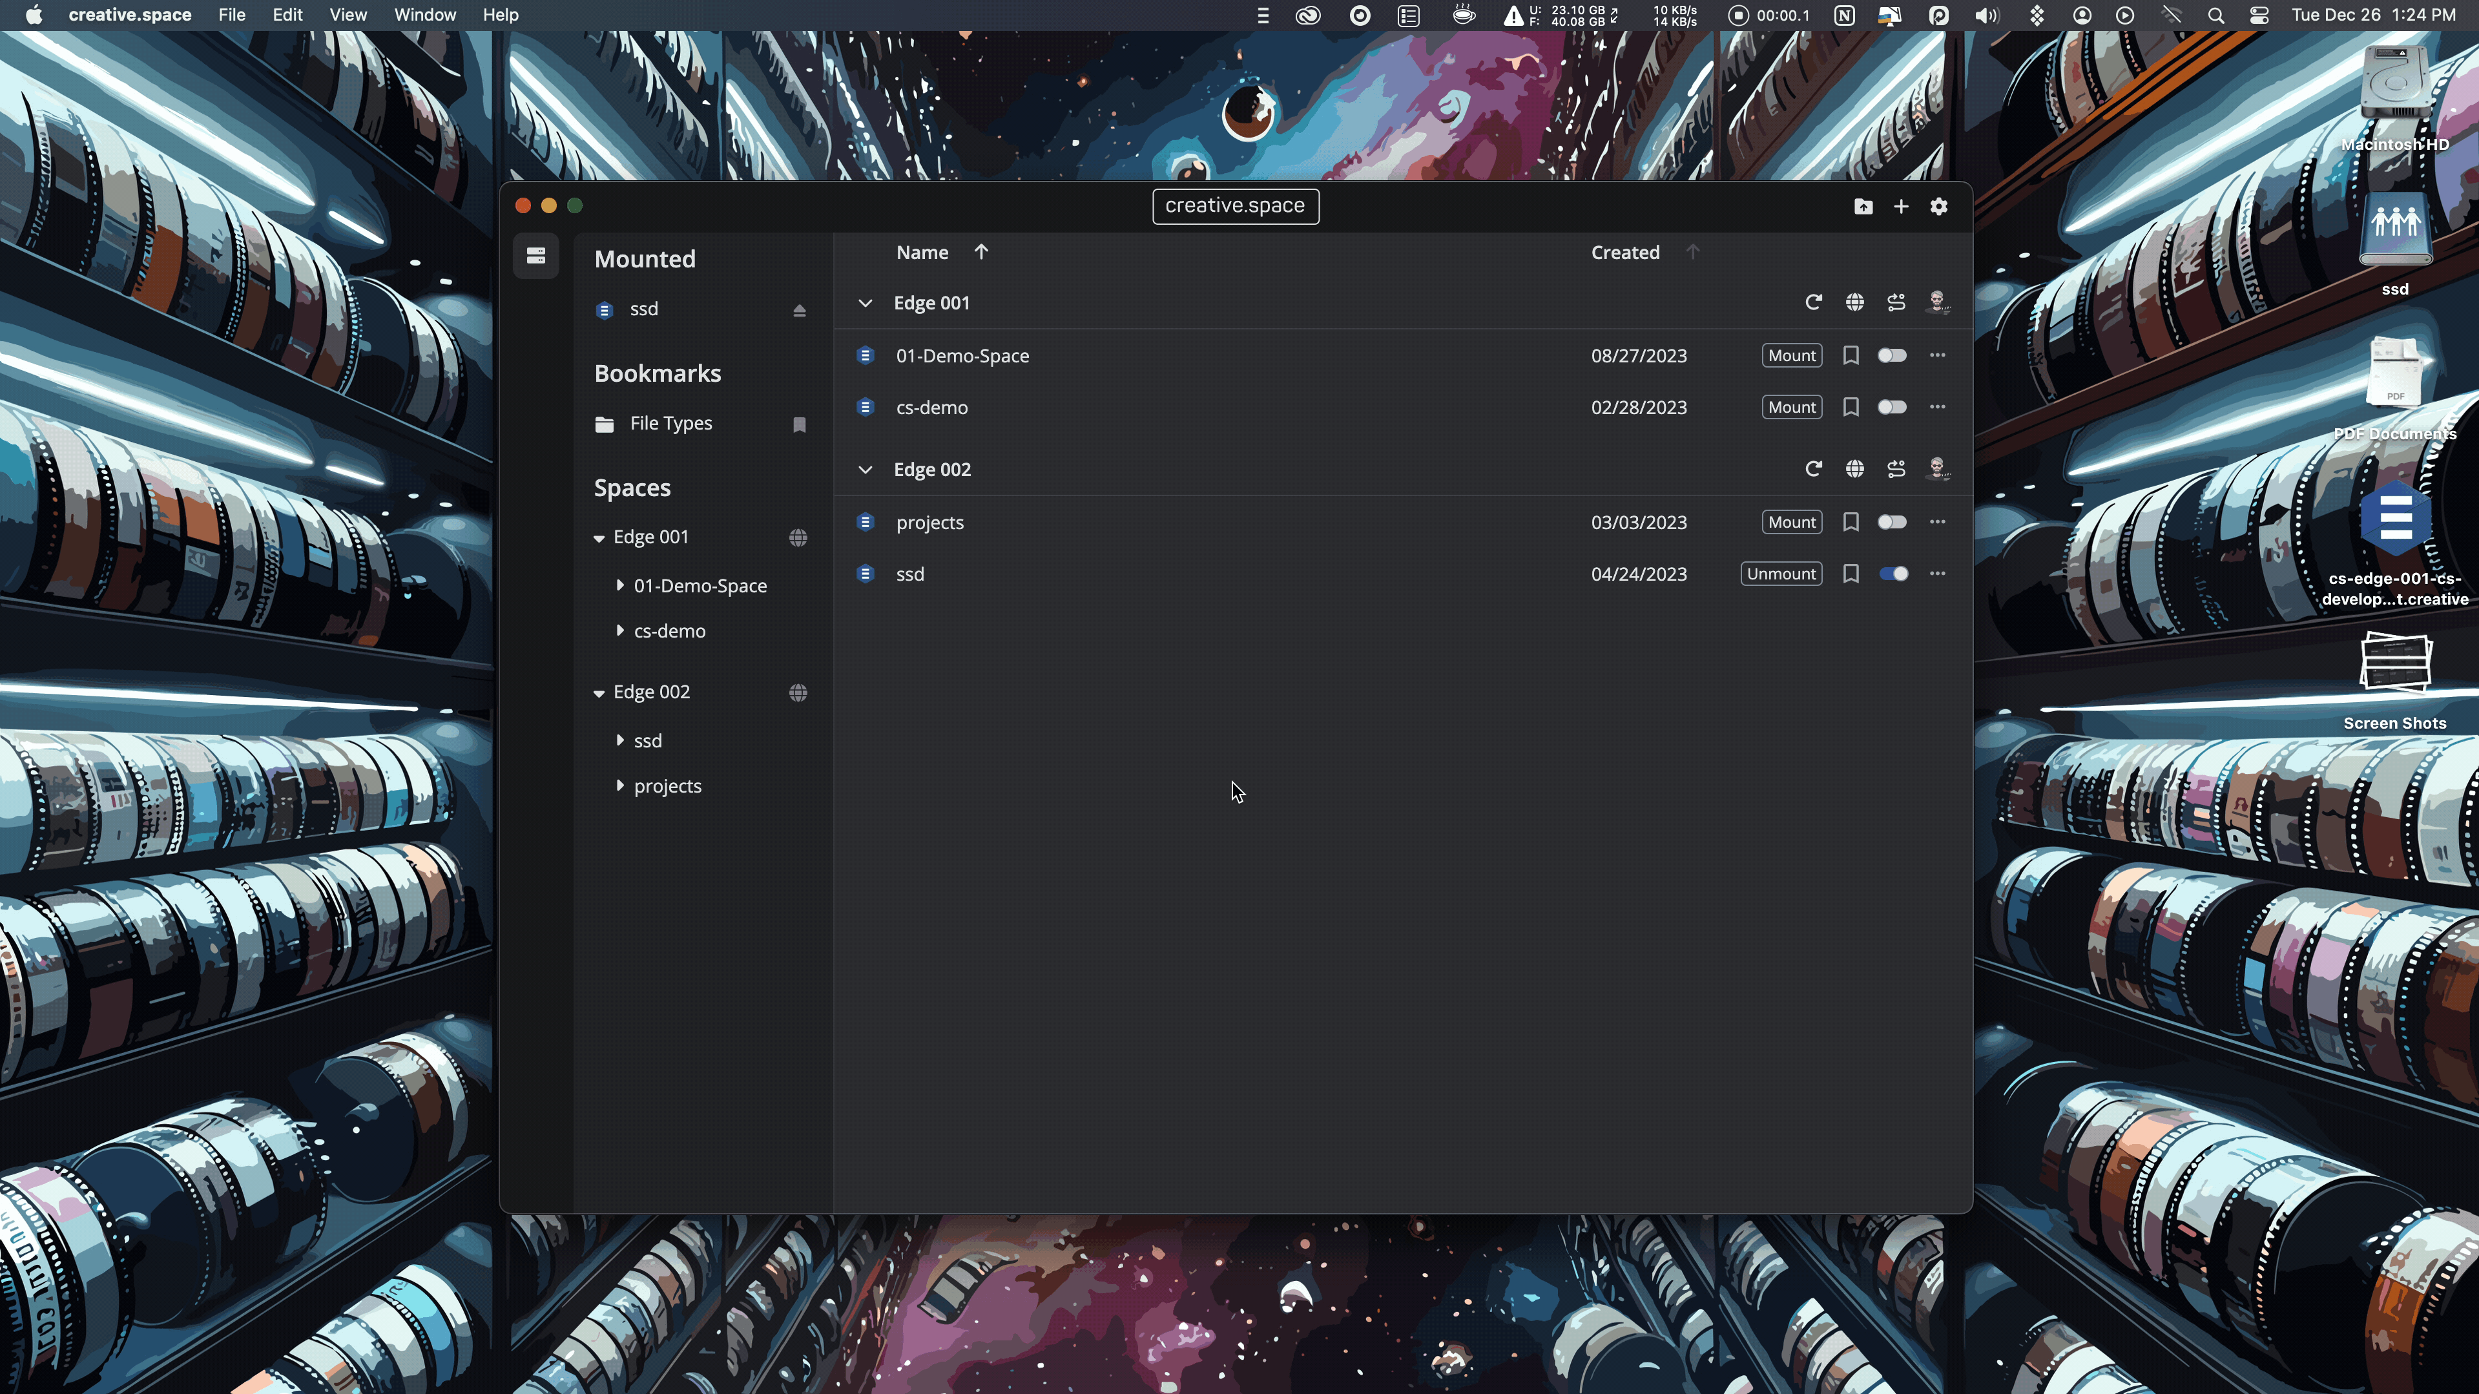
Task: Click user avatar in Edge 002 header
Action: click(1937, 469)
